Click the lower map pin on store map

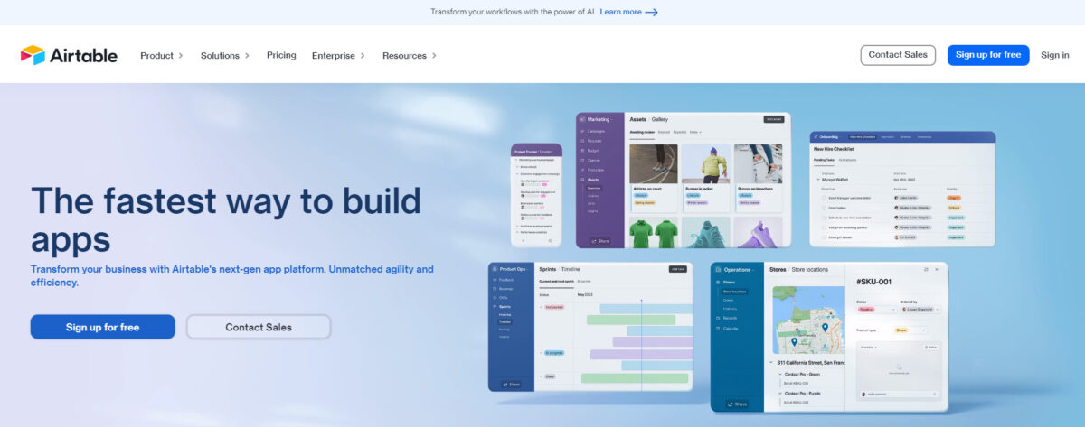click(795, 342)
